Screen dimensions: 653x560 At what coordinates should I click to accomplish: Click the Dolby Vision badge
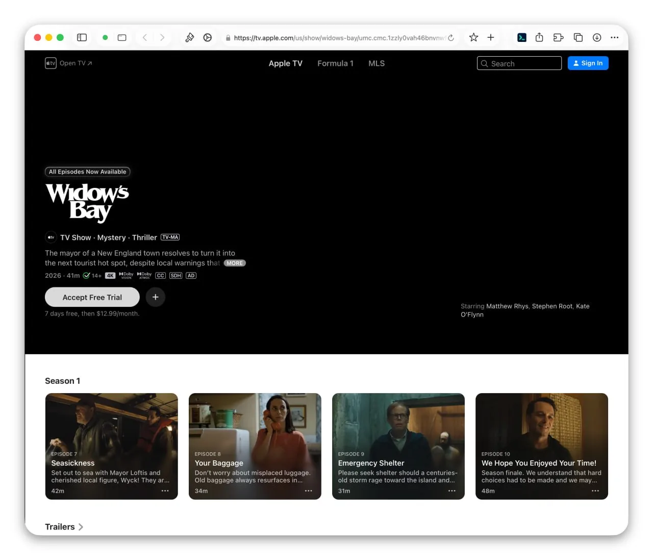[x=126, y=276]
